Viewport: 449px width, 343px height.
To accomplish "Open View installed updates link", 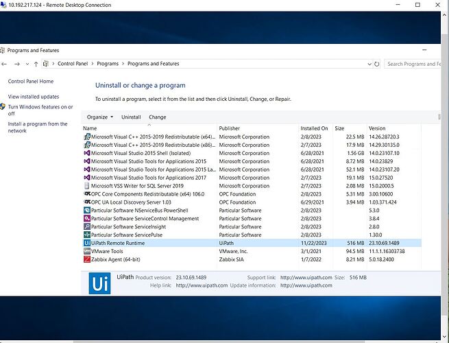I will (x=34, y=97).
